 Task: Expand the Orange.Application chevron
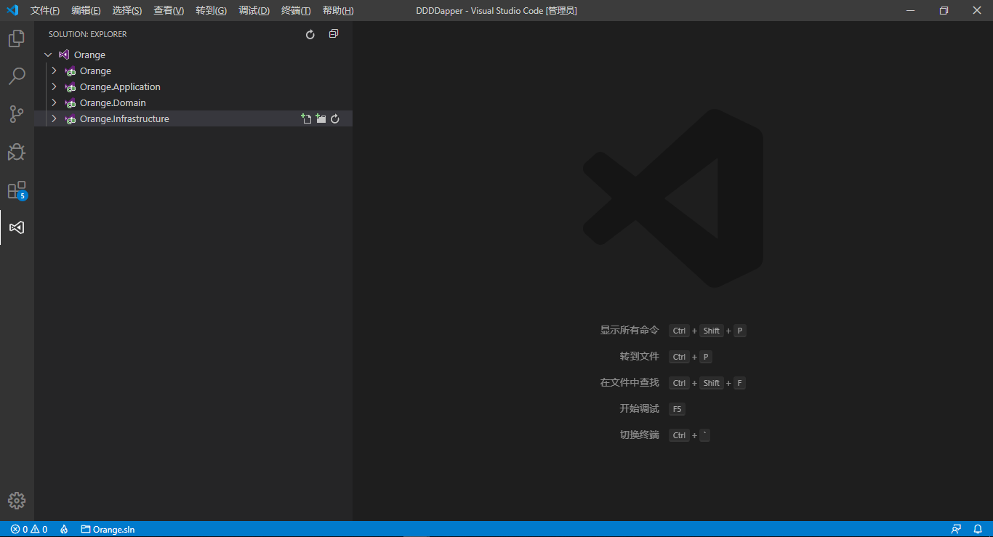[x=54, y=86]
